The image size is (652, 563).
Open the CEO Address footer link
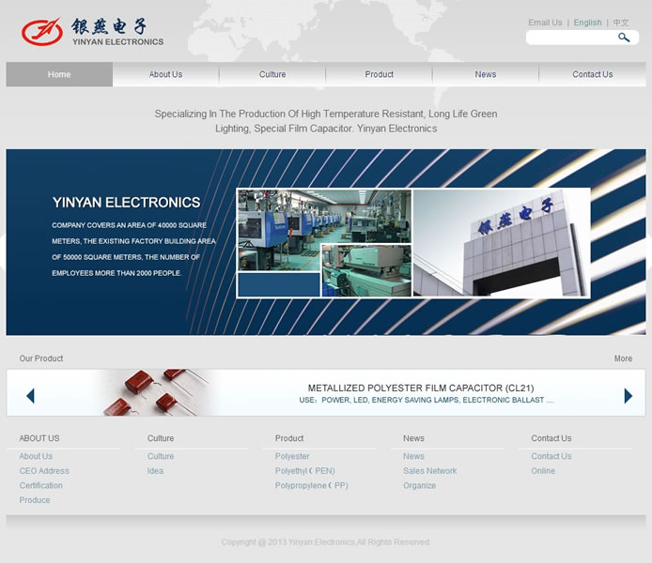tap(44, 471)
